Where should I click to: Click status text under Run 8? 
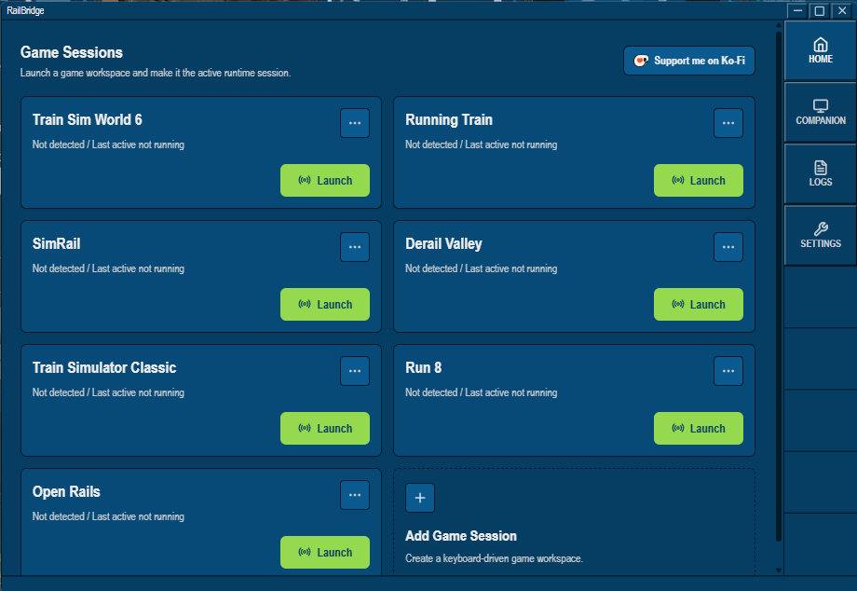tap(481, 392)
